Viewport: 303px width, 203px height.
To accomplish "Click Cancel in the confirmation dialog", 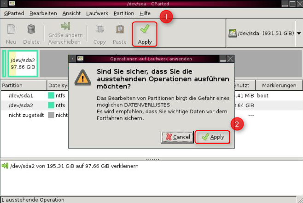I will (177, 137).
